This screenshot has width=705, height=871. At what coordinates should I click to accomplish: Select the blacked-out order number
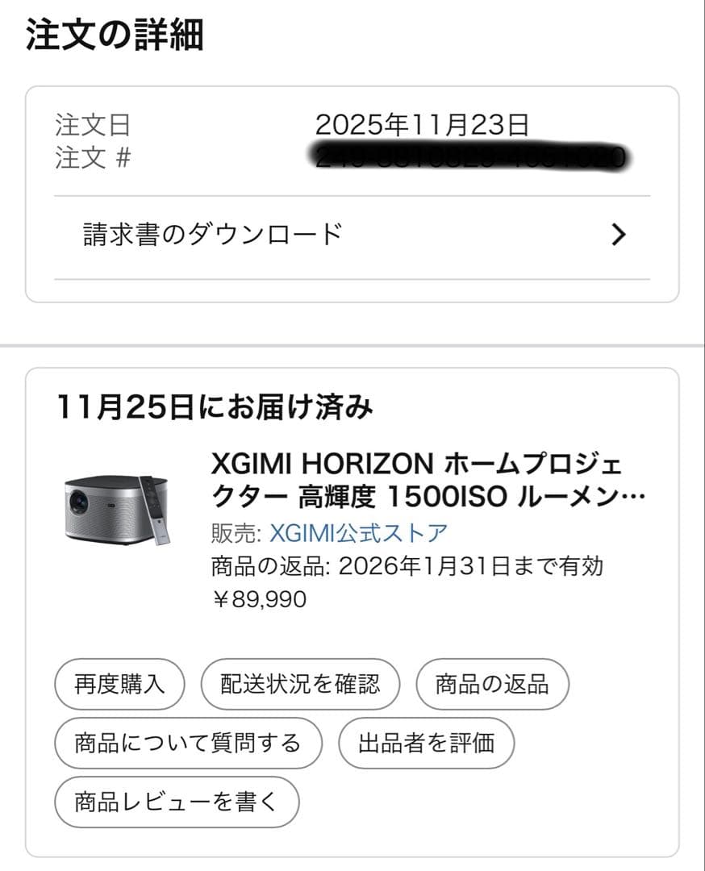coord(471,157)
